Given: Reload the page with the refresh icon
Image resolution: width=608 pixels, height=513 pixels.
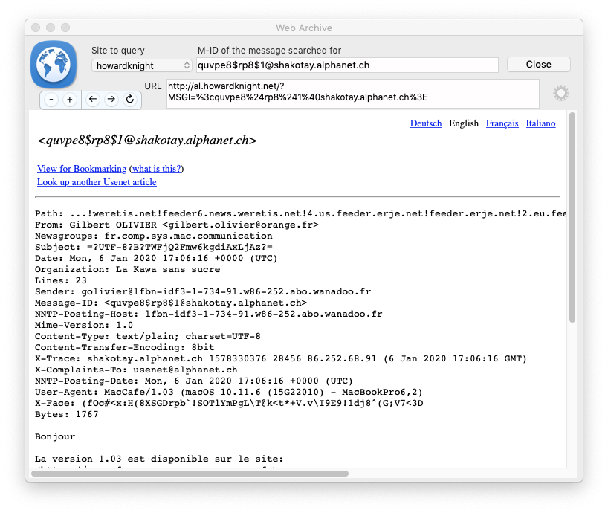Looking at the screenshot, I should (x=130, y=100).
